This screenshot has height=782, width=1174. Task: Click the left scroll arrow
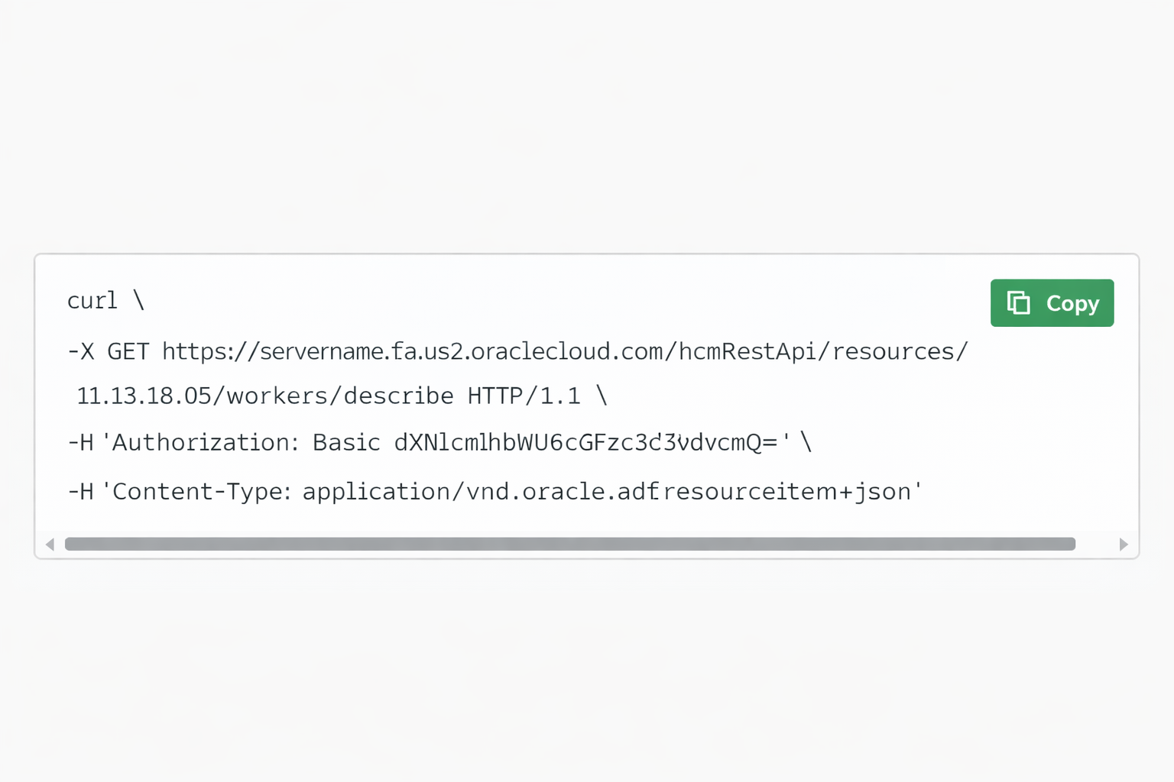50,544
